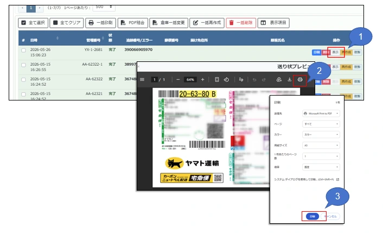Screen dimensions: 383x233
Task: Click the undo arrow in the PDF toolbar
Action: [x=254, y=80]
